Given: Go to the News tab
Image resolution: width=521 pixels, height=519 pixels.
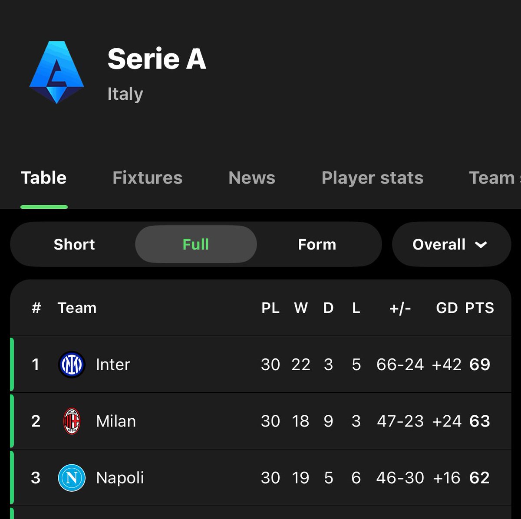Looking at the screenshot, I should tap(252, 178).
